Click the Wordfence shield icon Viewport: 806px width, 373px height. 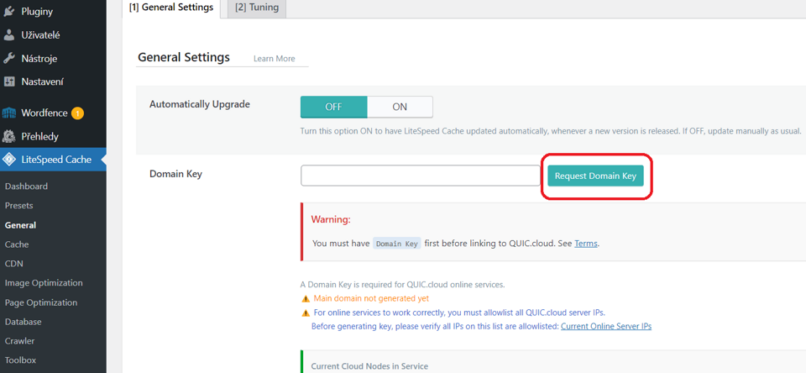pos(8,113)
